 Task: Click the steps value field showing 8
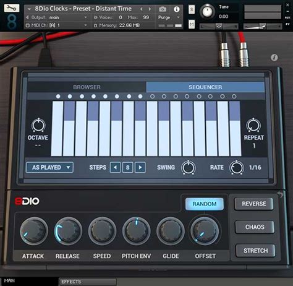pos(128,167)
